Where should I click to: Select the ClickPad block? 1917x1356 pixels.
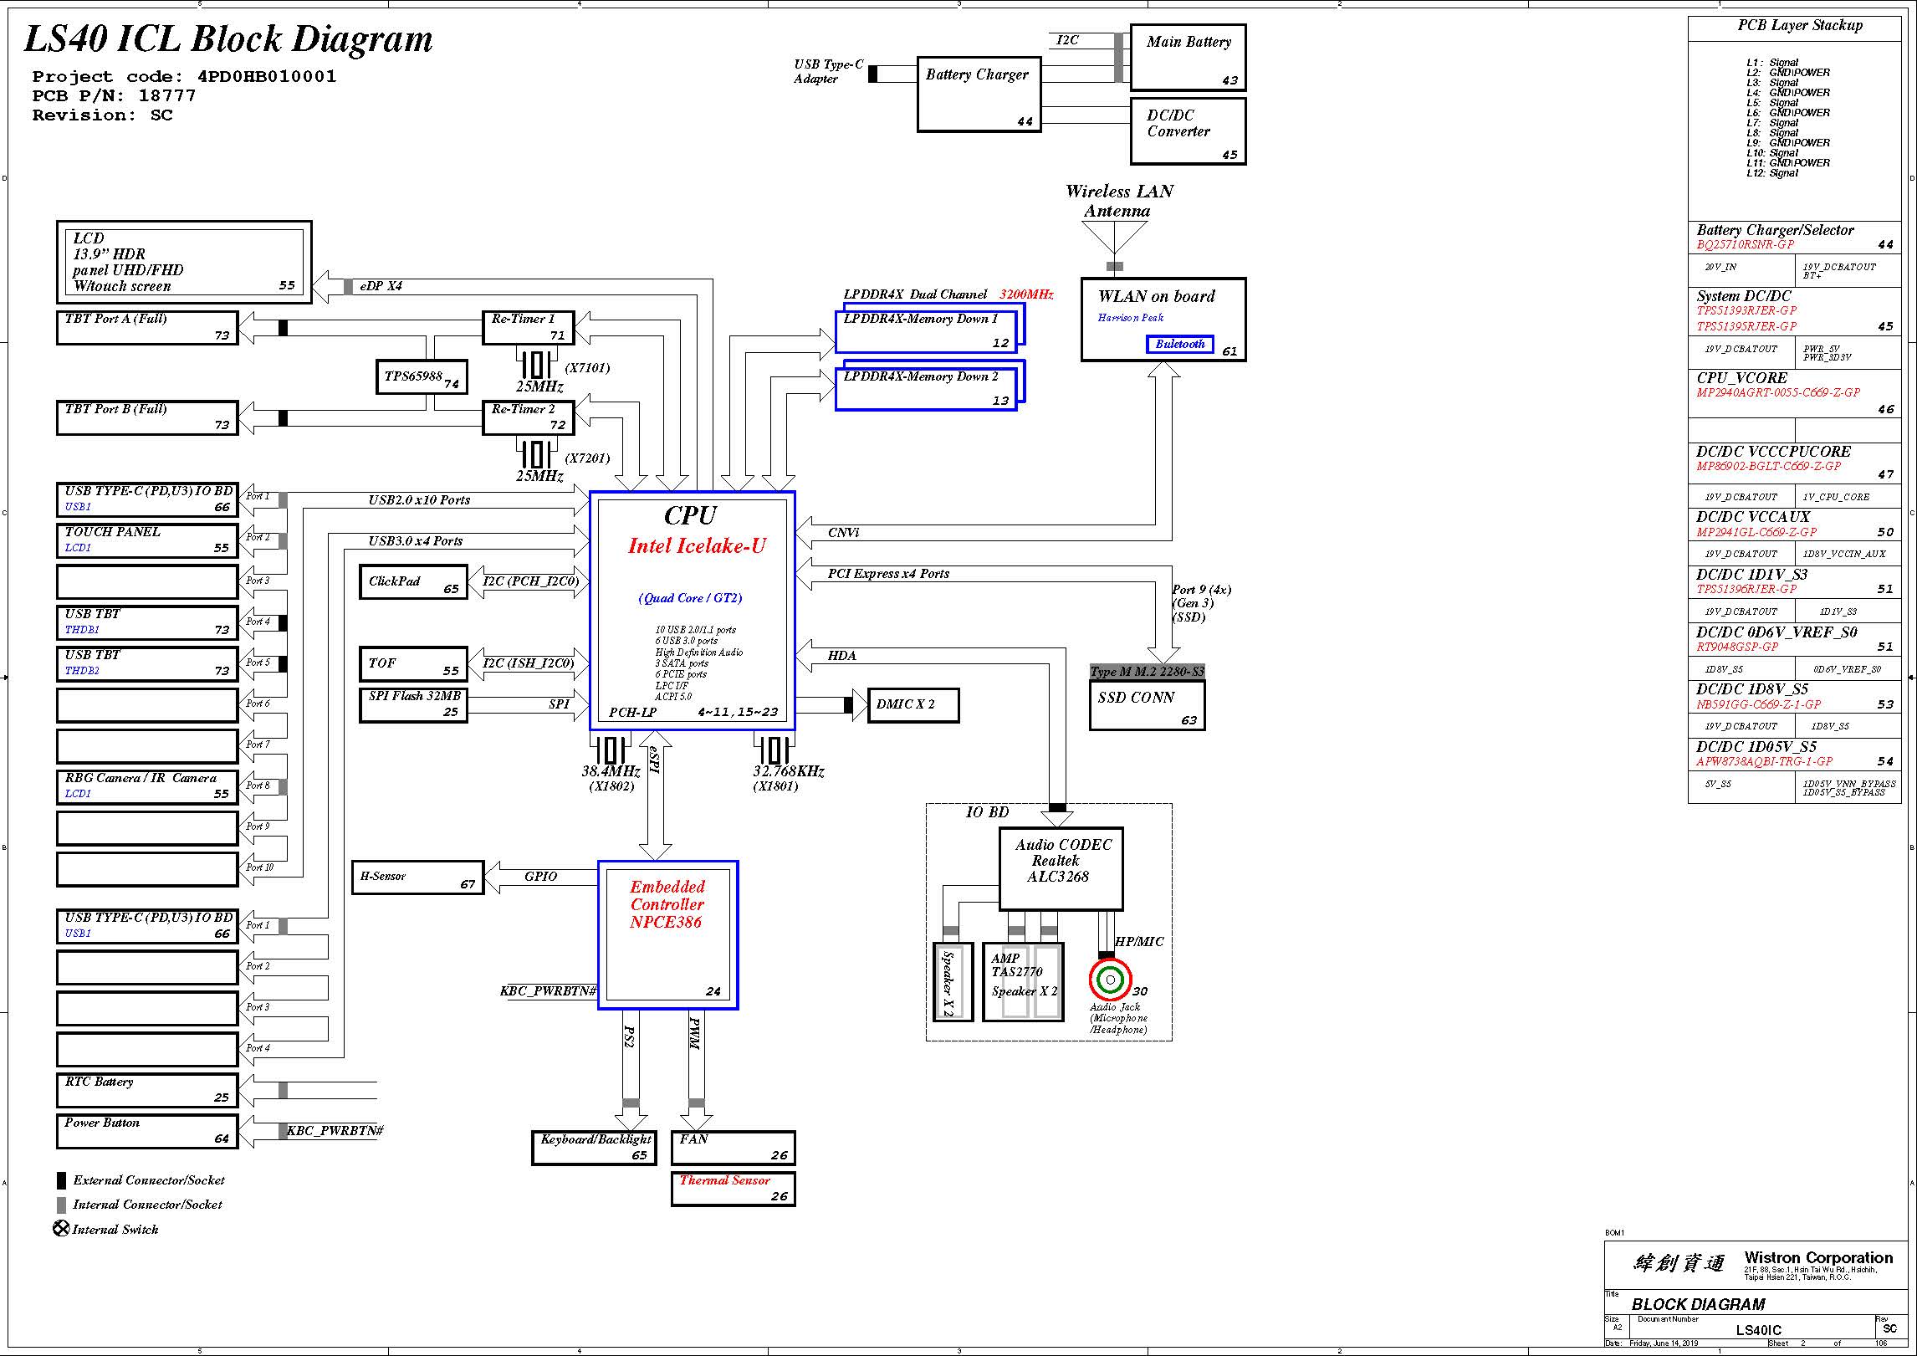(413, 581)
